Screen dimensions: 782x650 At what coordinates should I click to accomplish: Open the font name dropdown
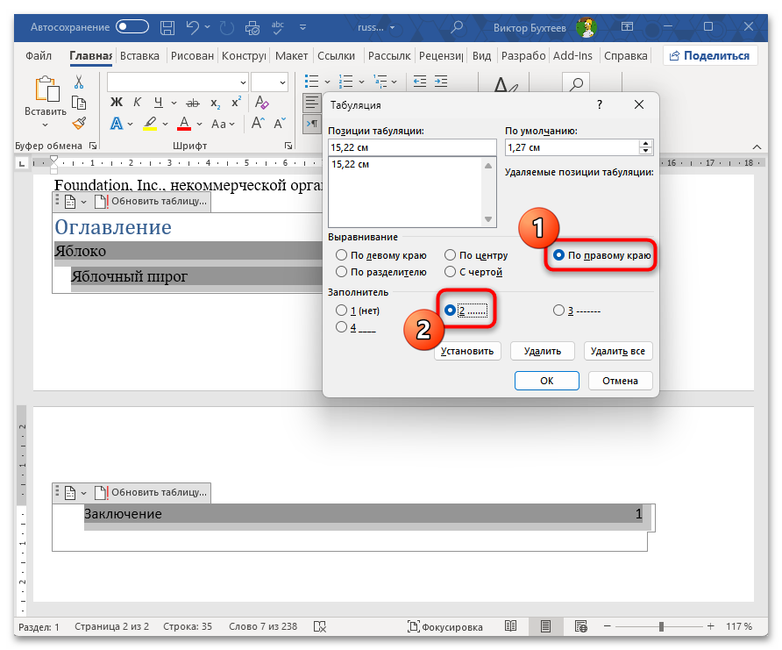coord(243,82)
